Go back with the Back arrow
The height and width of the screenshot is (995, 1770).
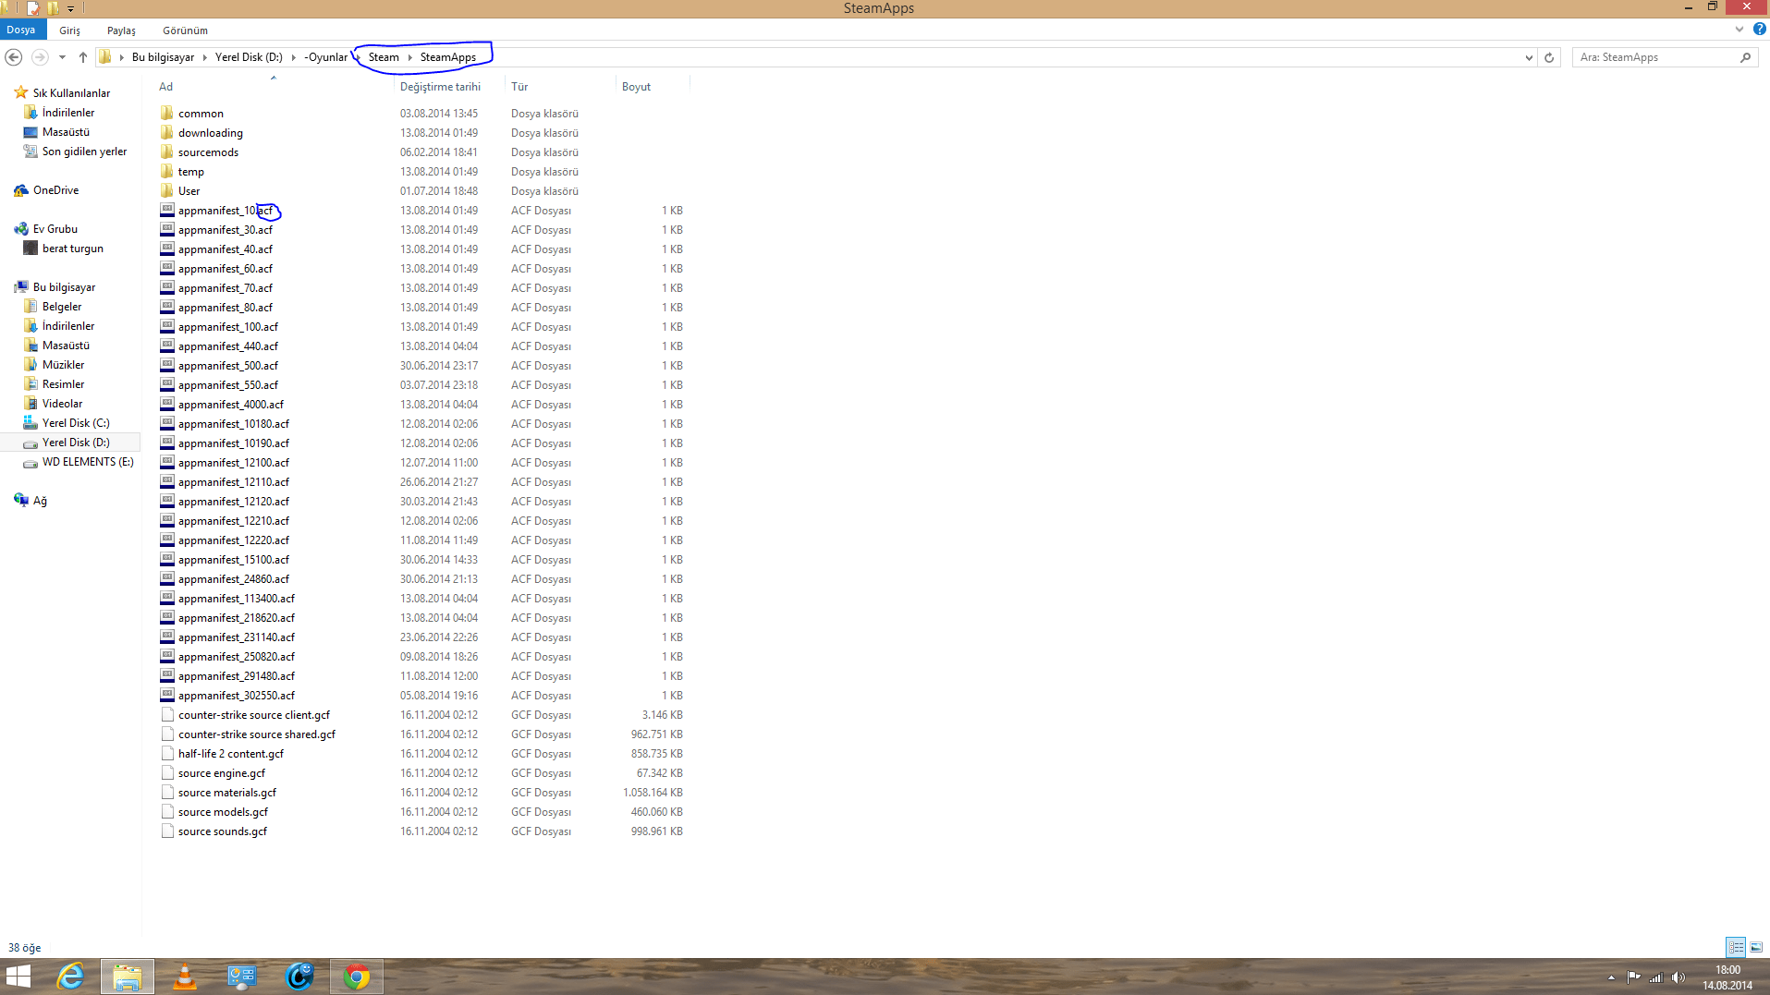click(14, 57)
